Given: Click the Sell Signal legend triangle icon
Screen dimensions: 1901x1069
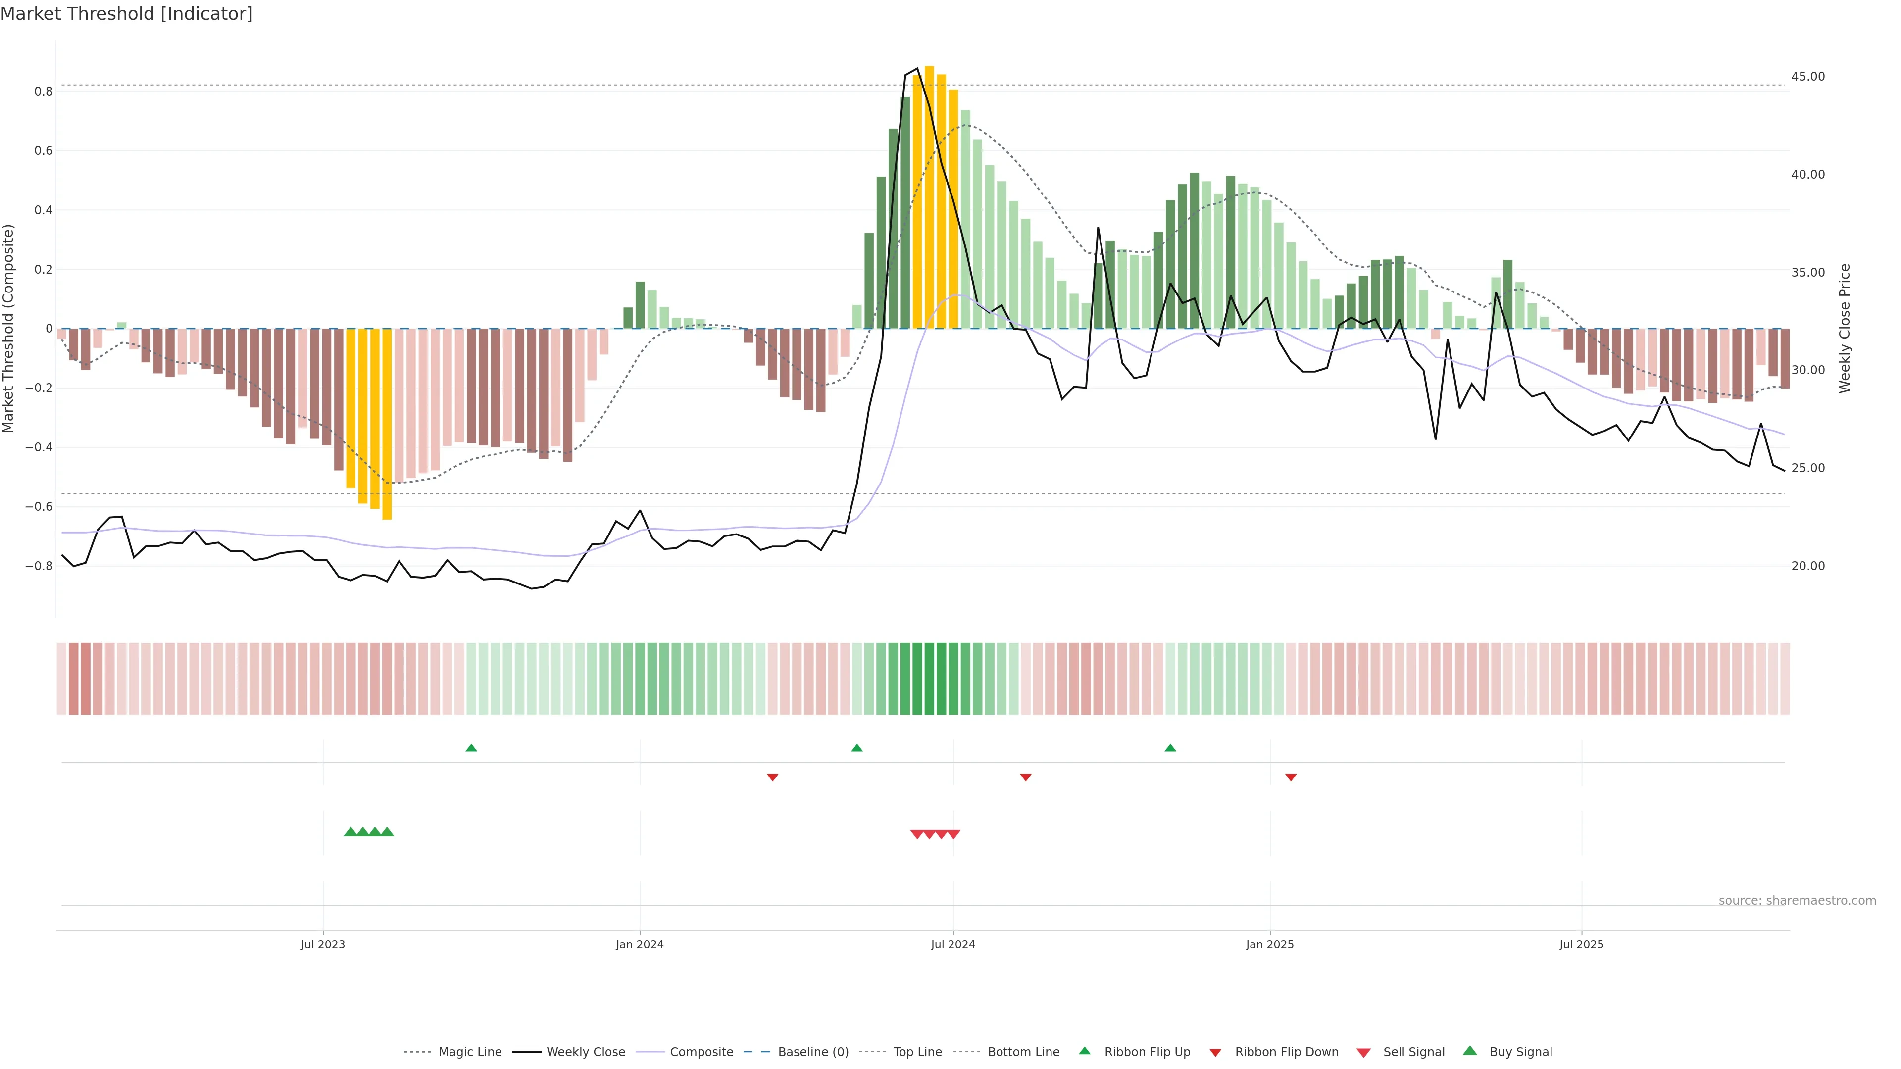Looking at the screenshot, I should pos(1363,1052).
